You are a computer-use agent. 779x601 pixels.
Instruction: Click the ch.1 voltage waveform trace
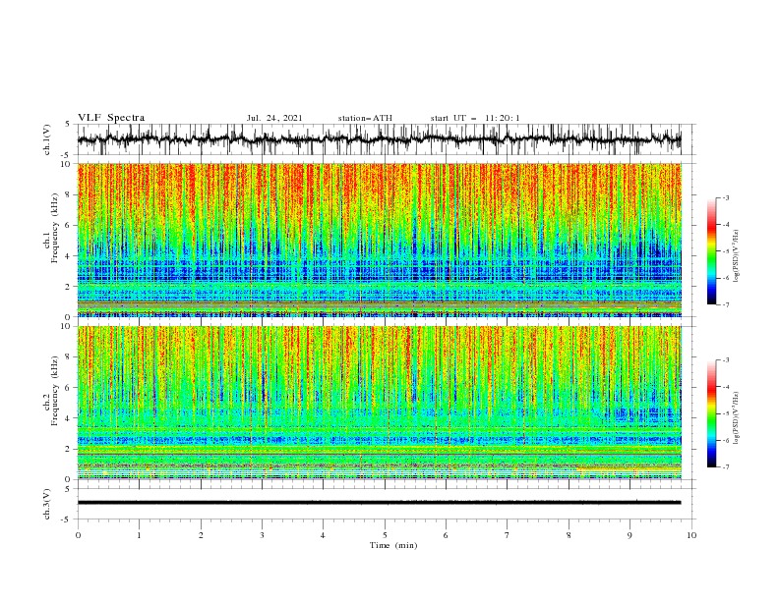click(379, 139)
